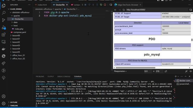The height and width of the screenshot is (108, 193).
Task: Edit the localhost URL address field
Action: pos(157,10)
